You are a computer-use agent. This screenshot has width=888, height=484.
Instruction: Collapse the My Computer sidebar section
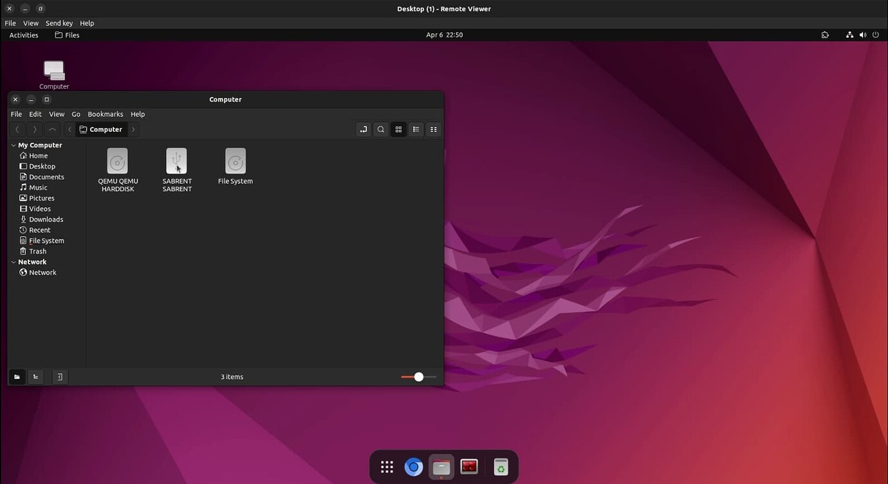(x=14, y=145)
